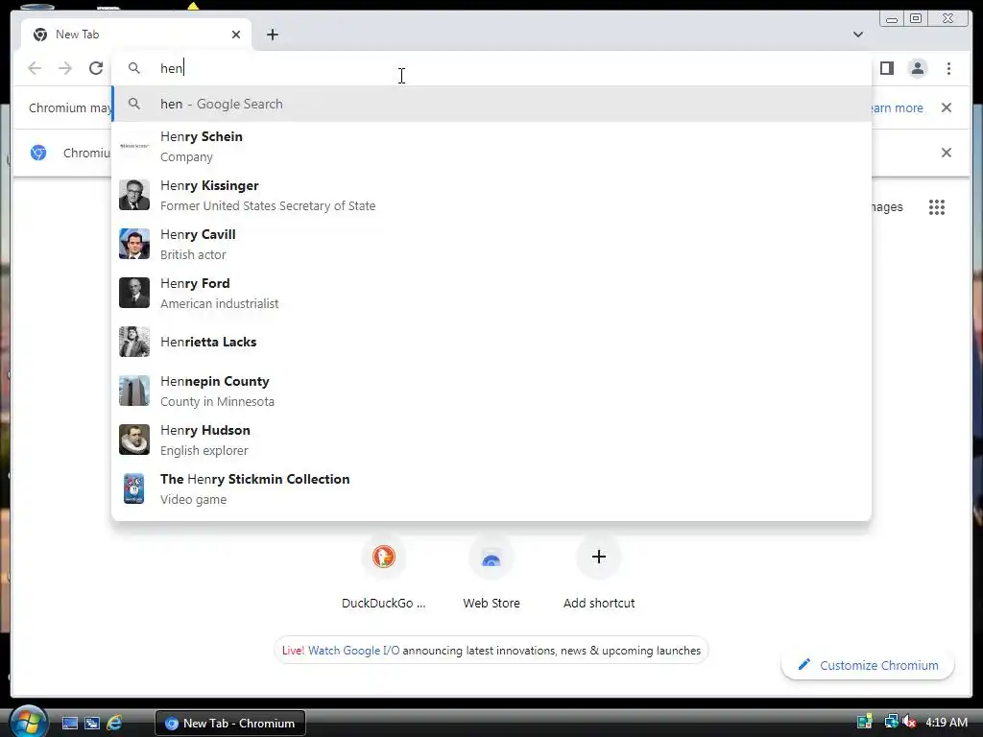Image resolution: width=983 pixels, height=737 pixels.
Task: Open the Chromium three-dot menu
Action: pyautogui.click(x=948, y=68)
